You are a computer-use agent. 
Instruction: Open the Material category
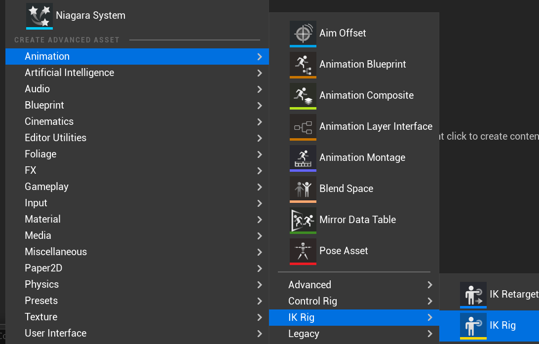(x=137, y=219)
